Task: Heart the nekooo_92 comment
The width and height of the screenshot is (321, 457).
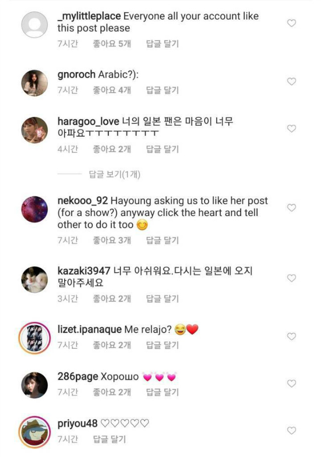Action: (291, 207)
